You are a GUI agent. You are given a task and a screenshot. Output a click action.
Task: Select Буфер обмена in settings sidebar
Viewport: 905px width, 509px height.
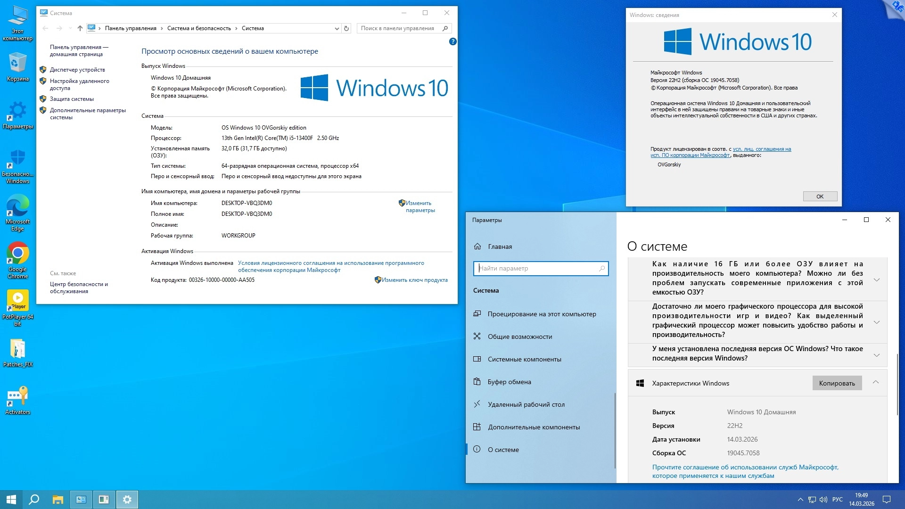[x=509, y=382]
